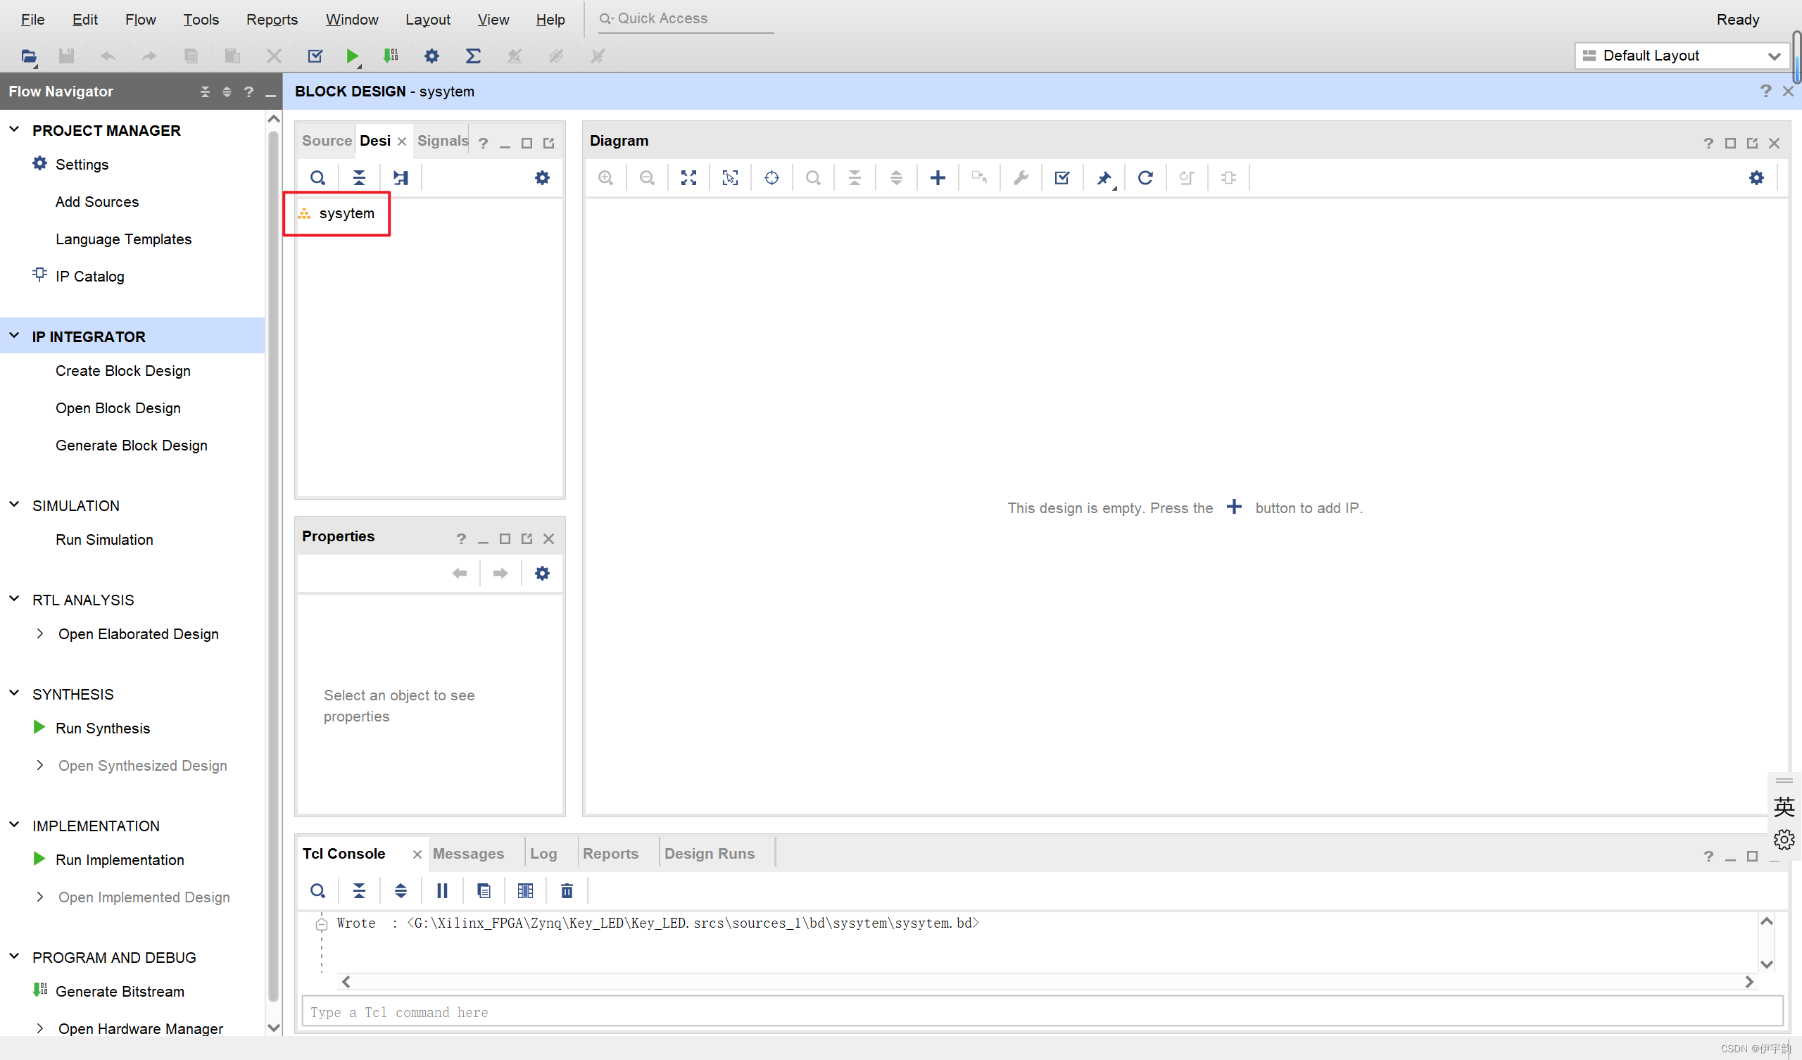The image size is (1802, 1060).
Task: Click Zoom Fit icon in Diagram toolbar
Action: click(x=688, y=177)
